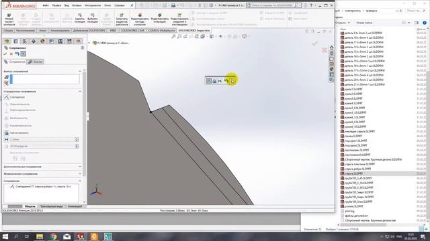Click the DimXpertManager crosshair tab icon
The width and height of the screenshot is (430, 241).
pyautogui.click(x=34, y=41)
